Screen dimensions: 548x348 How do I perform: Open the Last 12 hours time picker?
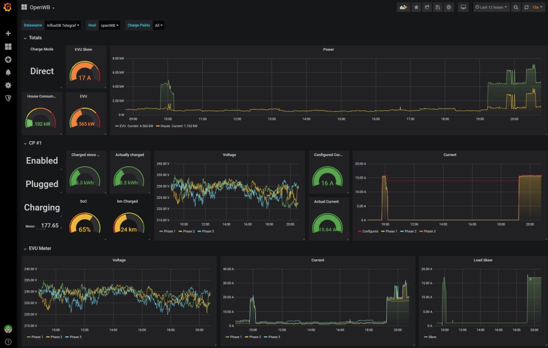point(491,7)
